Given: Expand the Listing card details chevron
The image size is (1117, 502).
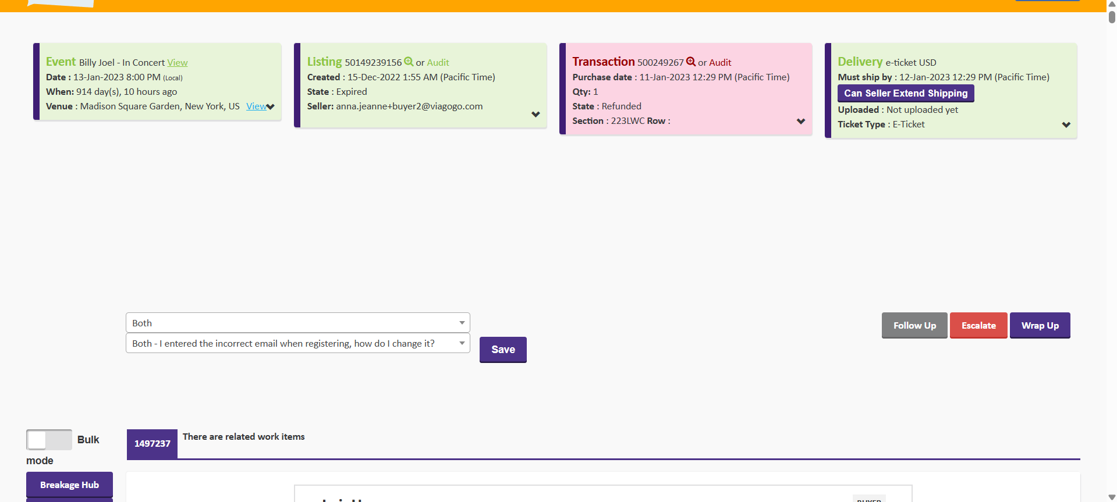Looking at the screenshot, I should click(536, 115).
